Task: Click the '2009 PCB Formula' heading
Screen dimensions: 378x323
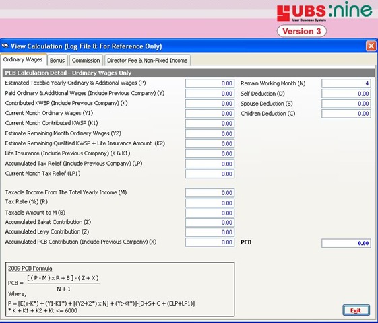Action: [30, 268]
